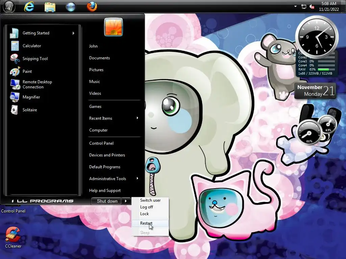Select Switch user from power menu
This screenshot has width=346, height=259.
tap(150, 200)
